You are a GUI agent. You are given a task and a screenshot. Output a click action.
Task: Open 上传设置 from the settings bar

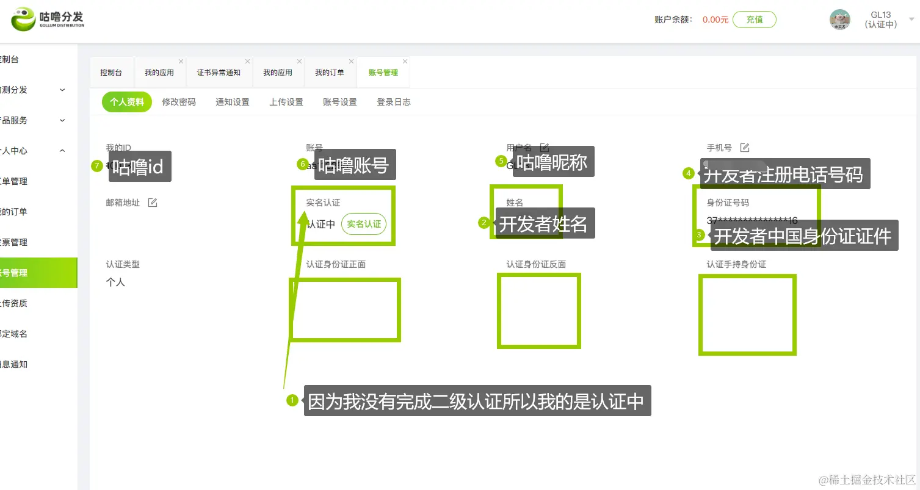[286, 102]
